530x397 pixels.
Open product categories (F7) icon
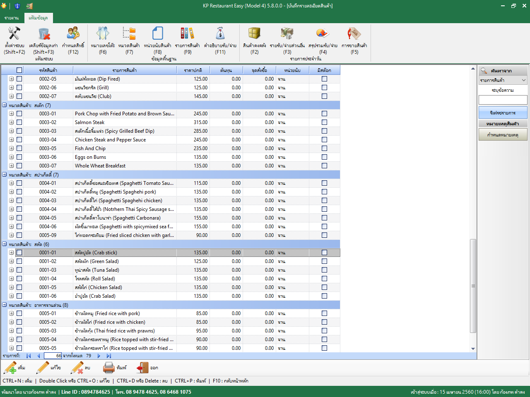[129, 33]
